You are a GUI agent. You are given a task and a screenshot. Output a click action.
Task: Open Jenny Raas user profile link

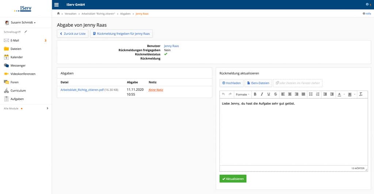(x=171, y=46)
